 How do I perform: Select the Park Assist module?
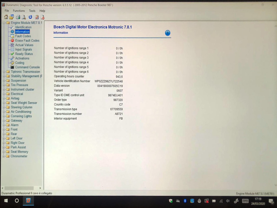[18, 147]
